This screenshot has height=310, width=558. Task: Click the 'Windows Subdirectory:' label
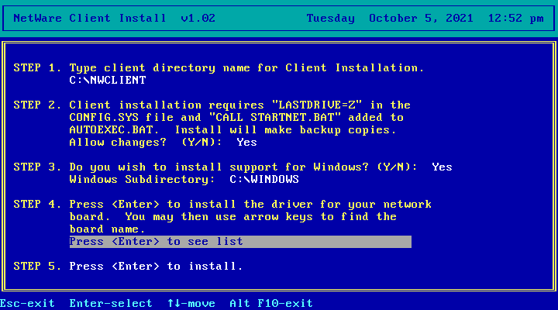coord(142,179)
